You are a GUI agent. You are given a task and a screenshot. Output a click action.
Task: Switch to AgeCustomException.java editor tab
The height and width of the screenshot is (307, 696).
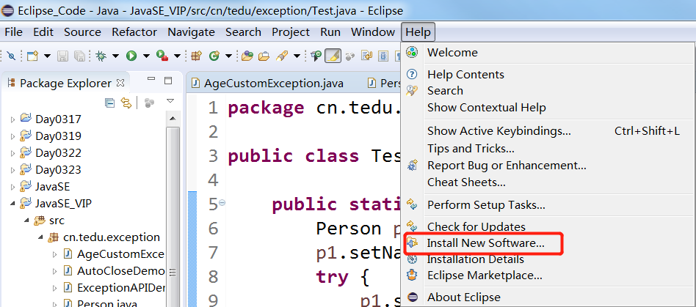pyautogui.click(x=268, y=84)
